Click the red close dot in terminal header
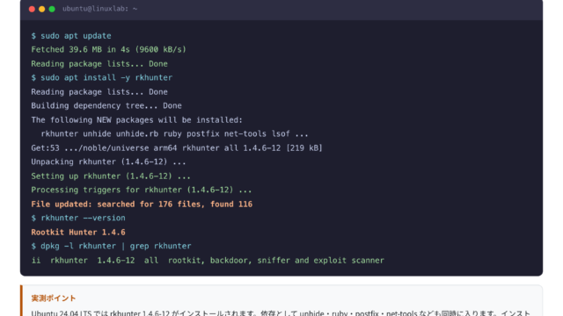This screenshot has height=316, width=563. pos(32,9)
